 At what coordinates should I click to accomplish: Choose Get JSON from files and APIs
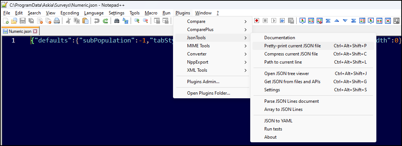click(313, 82)
